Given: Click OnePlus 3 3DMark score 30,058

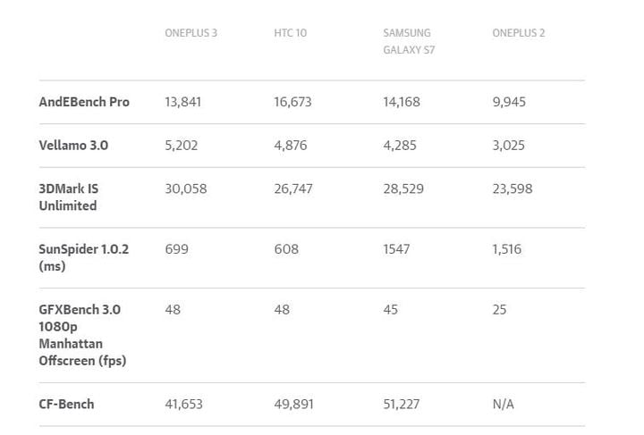Looking at the screenshot, I should click(186, 188).
